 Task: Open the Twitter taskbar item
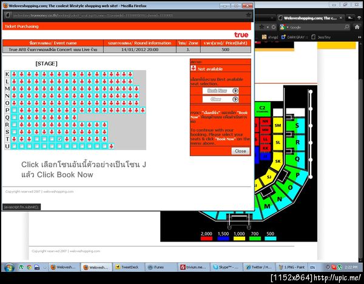click(258, 267)
